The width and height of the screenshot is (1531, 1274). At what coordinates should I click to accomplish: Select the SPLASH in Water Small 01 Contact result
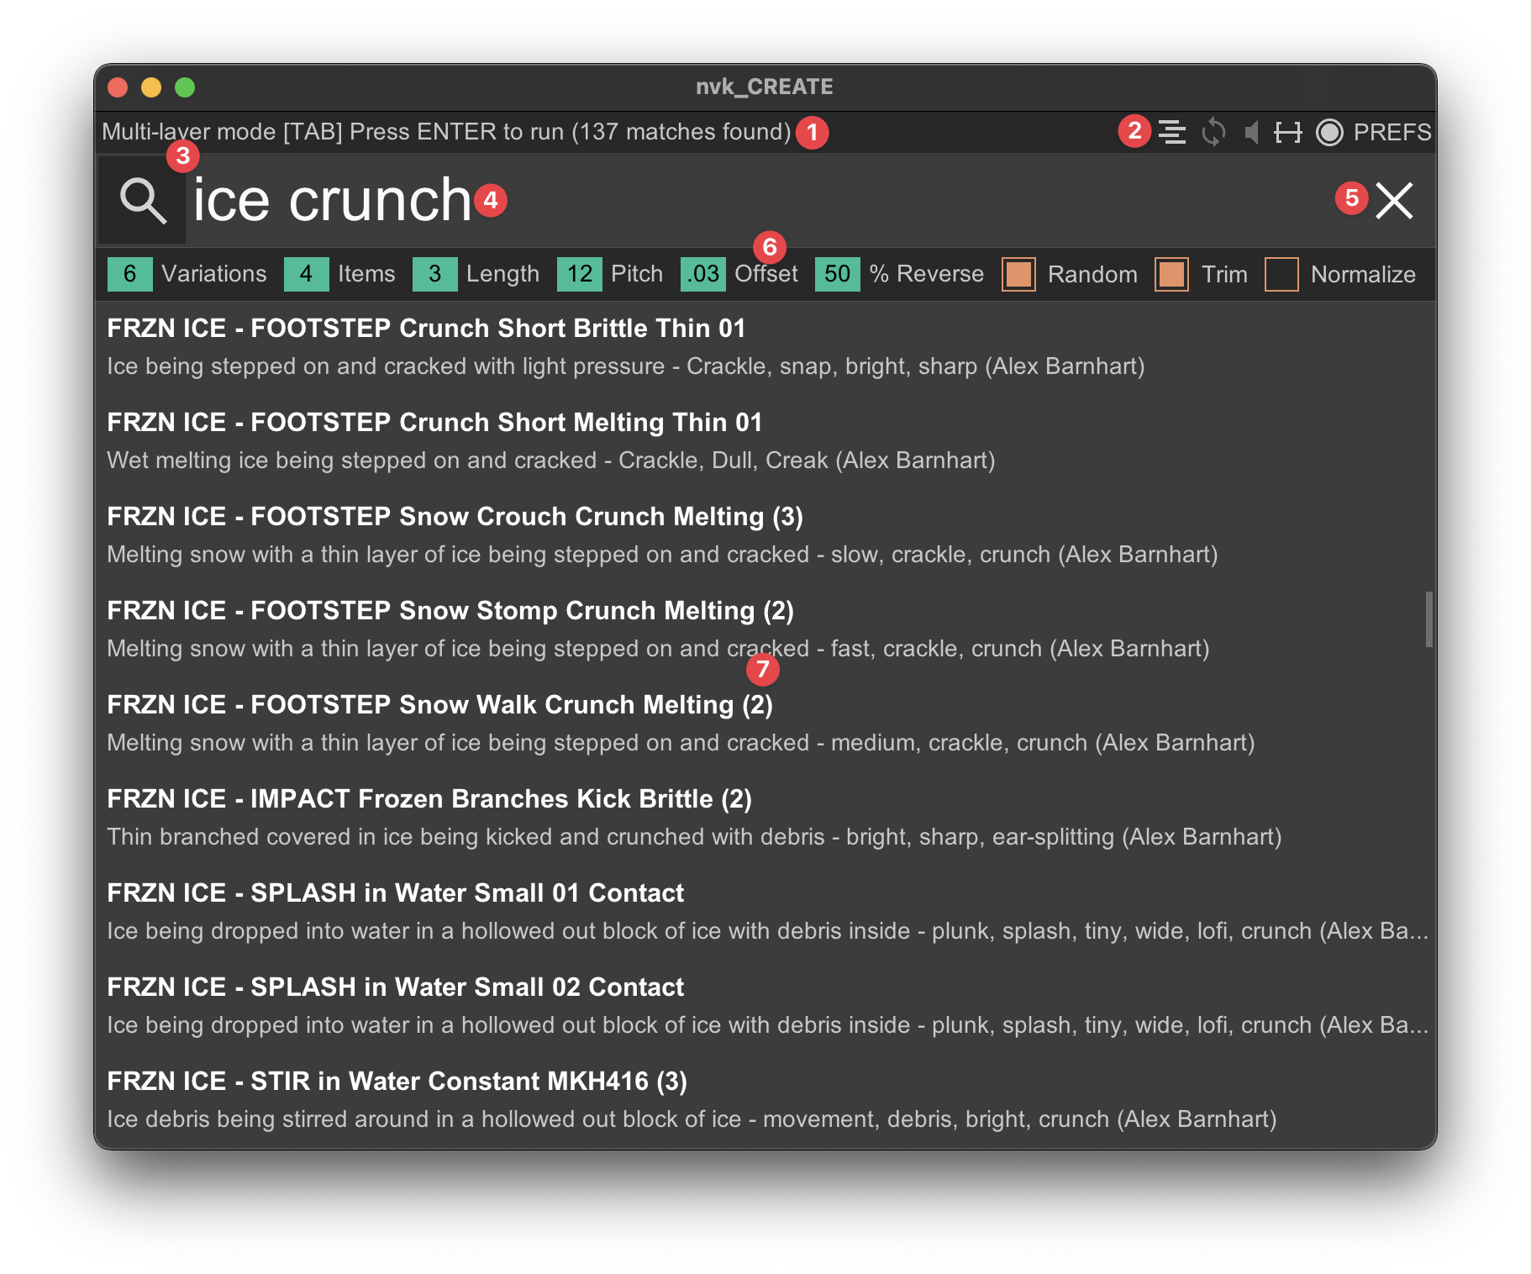[395, 893]
